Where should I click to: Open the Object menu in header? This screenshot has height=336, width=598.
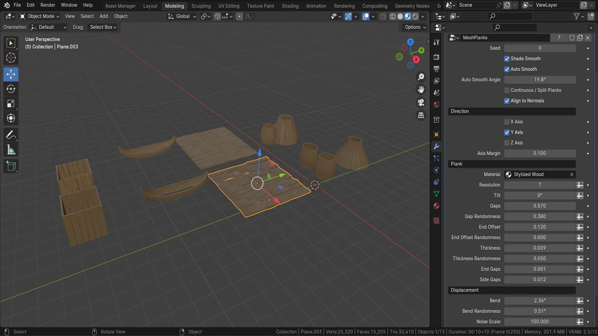(121, 16)
